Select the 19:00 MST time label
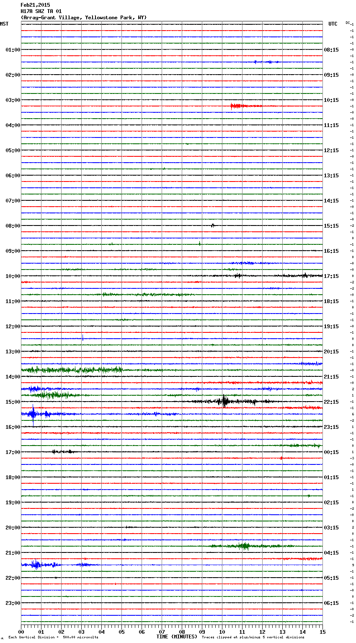This screenshot has width=356, height=643. 13,503
